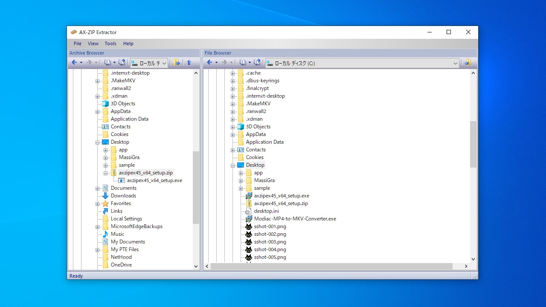Select Application Data in File Browser

tap(264, 142)
